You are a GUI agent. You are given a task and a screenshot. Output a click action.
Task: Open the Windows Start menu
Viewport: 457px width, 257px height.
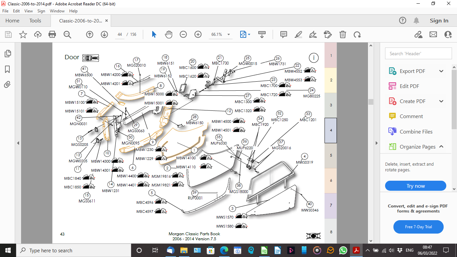[x=8, y=250]
